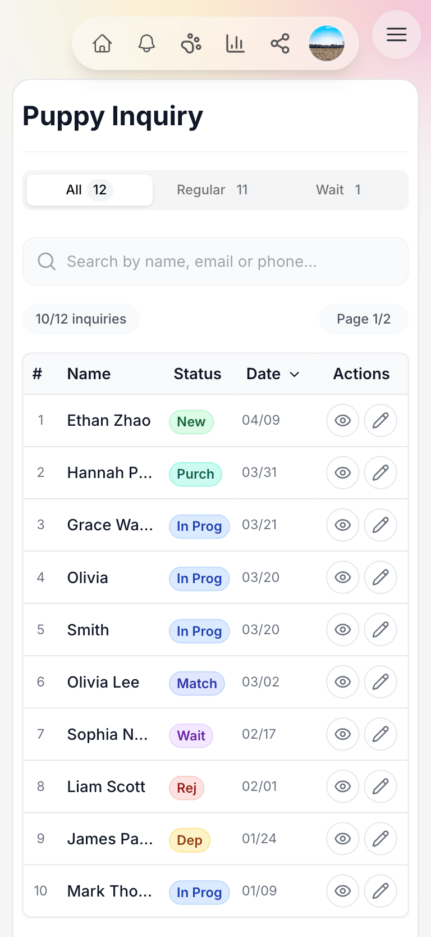
Task: View Mark Tho.'s inquiry with eye icon
Action: point(343,891)
